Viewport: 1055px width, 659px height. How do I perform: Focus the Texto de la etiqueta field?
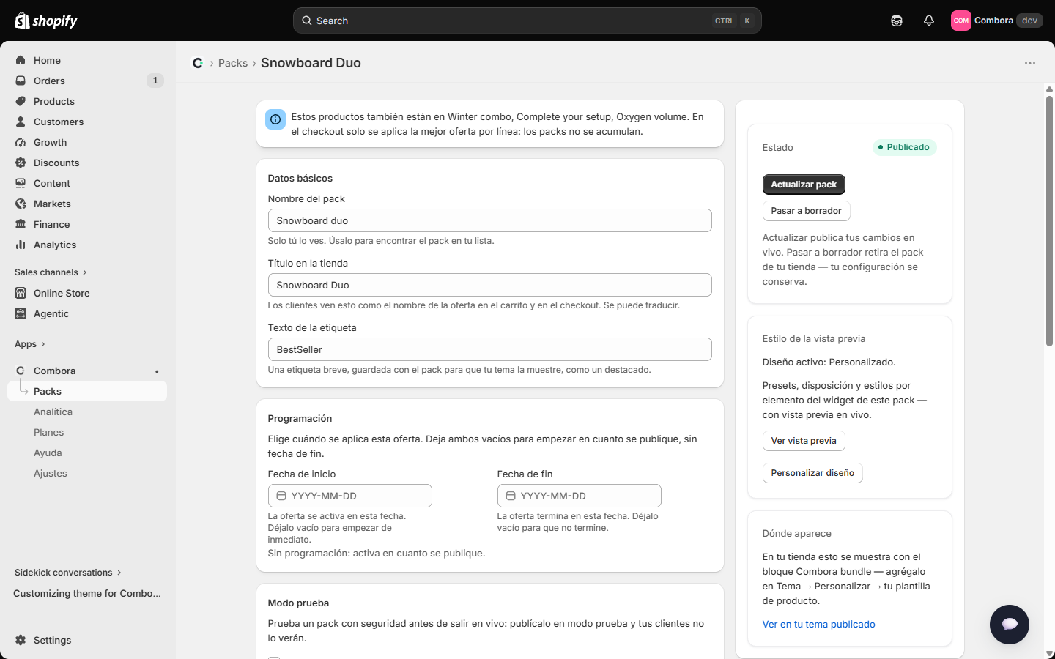click(490, 349)
